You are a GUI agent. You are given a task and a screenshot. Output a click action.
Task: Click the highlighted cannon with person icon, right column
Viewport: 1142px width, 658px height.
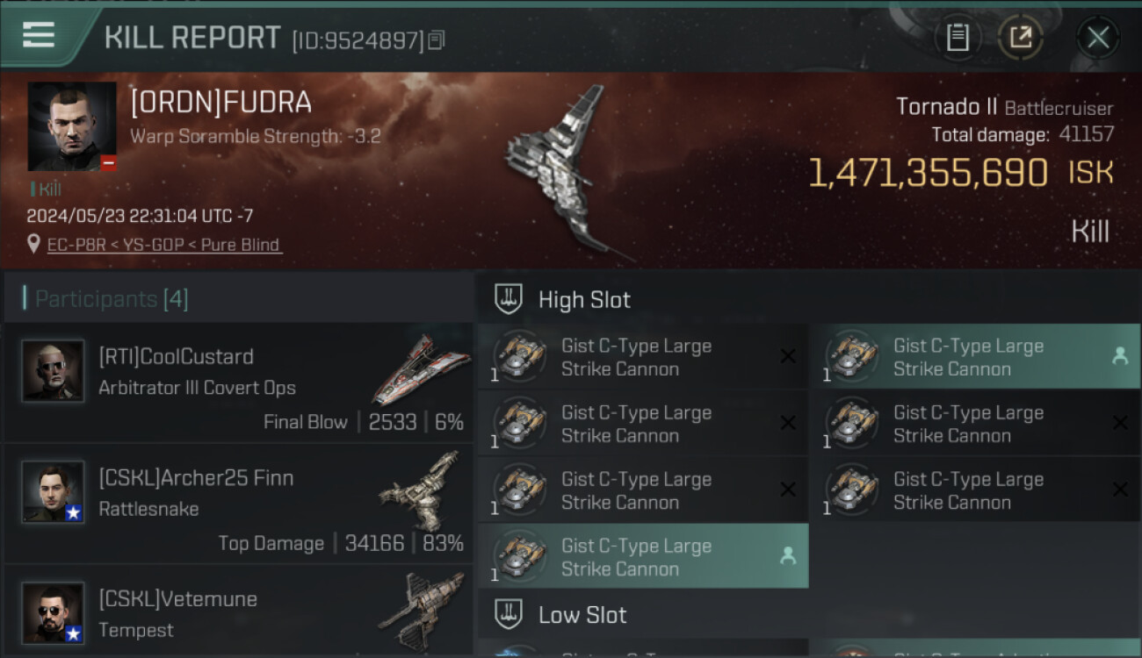tap(975, 357)
